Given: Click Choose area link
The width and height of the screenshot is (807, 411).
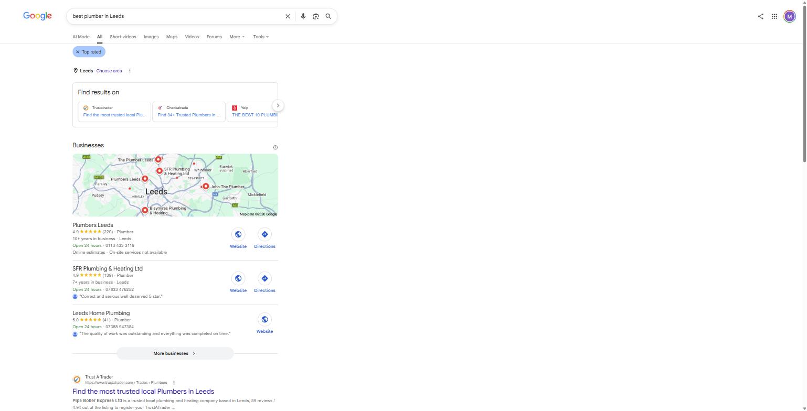Looking at the screenshot, I should [109, 71].
